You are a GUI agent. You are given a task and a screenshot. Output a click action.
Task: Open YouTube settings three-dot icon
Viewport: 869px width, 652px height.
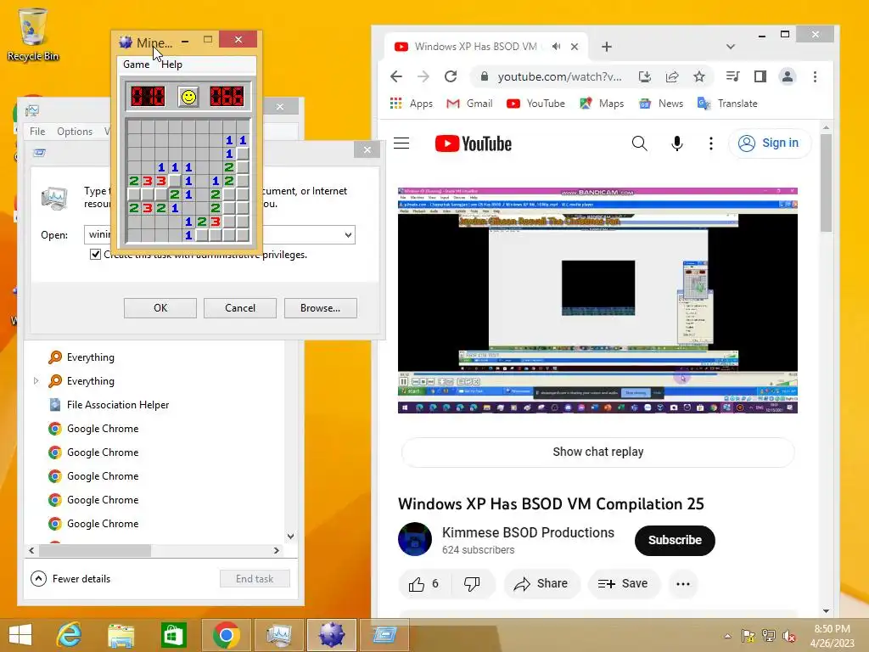point(711,143)
